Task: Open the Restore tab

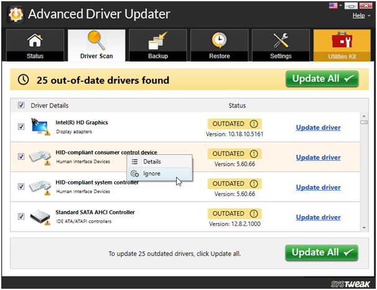Action: point(219,45)
